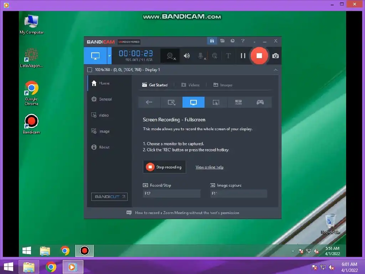Screen dimensions: 365x274
Task: Open the About section
Action: 109,147
